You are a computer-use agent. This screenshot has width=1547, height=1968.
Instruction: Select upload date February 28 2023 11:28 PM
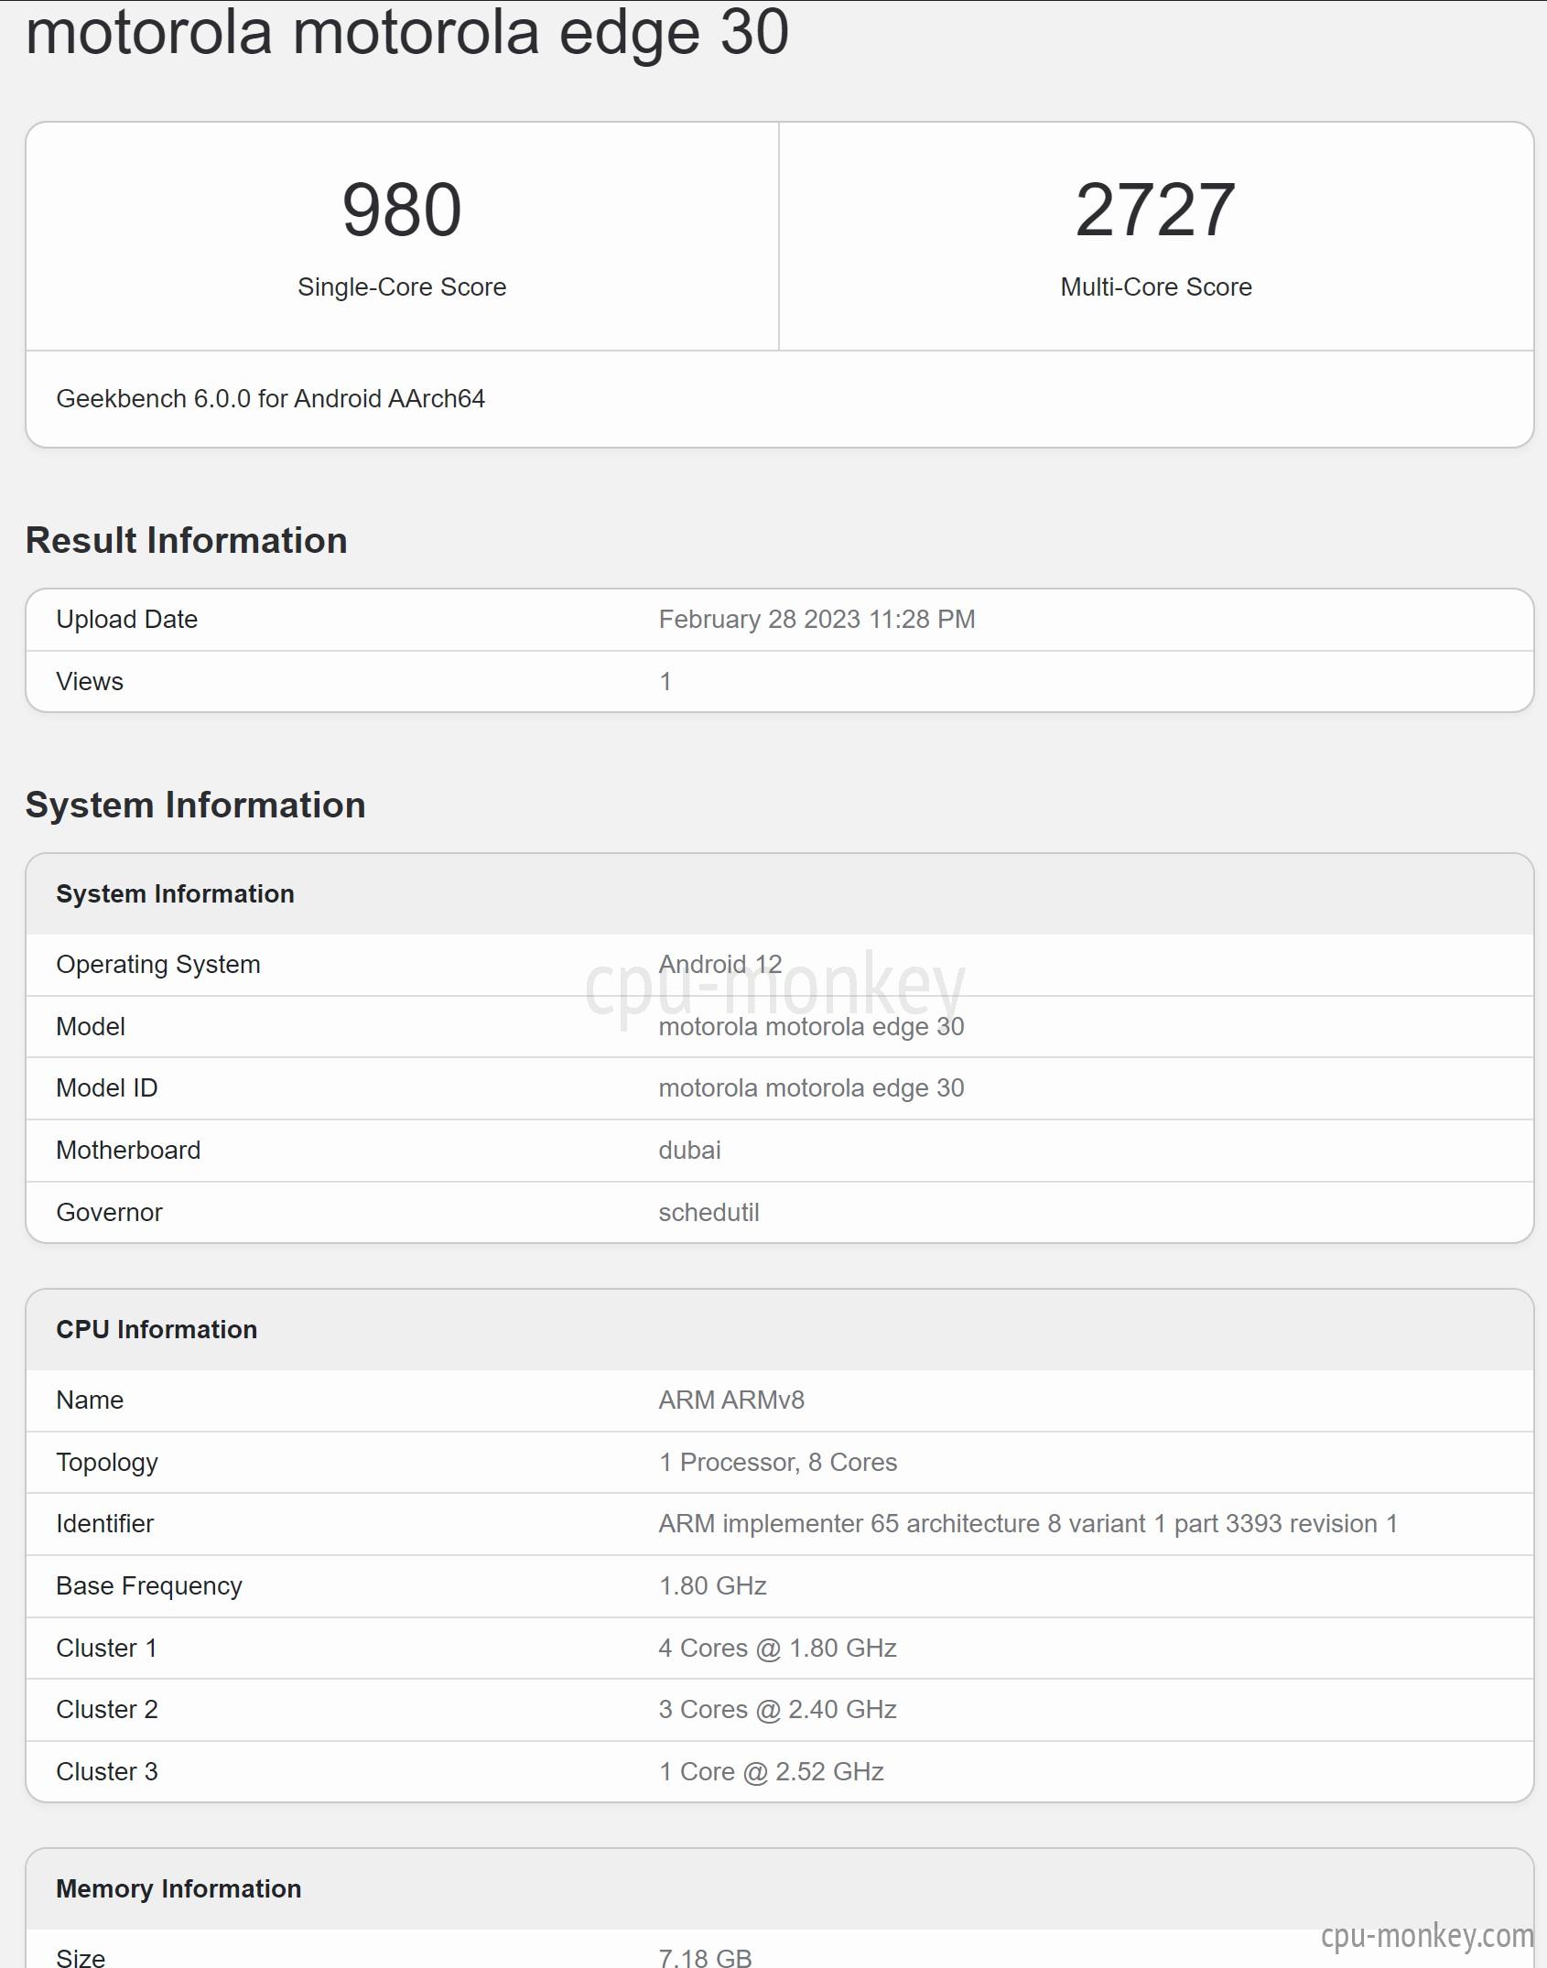pyautogui.click(x=817, y=619)
